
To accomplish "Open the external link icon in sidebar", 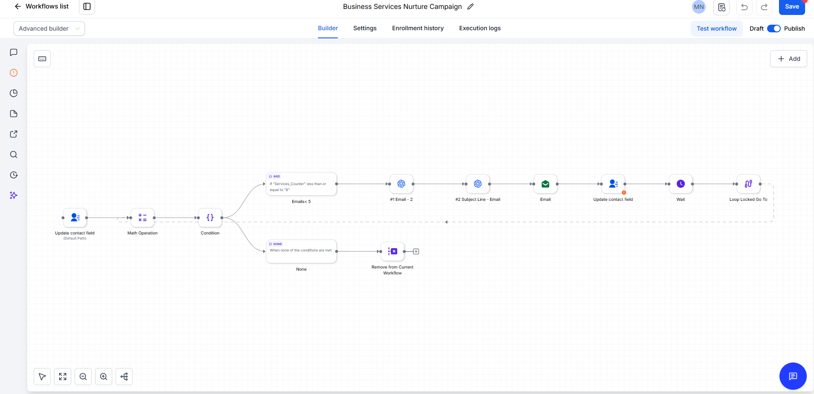I will click(x=14, y=134).
